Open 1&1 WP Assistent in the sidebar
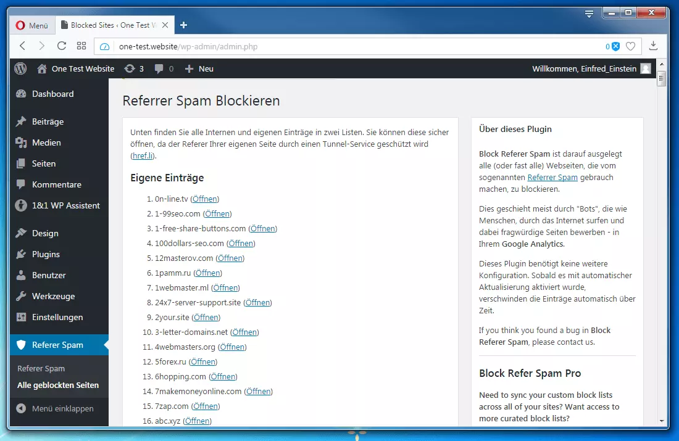Image resolution: width=679 pixels, height=441 pixels. tap(59, 205)
